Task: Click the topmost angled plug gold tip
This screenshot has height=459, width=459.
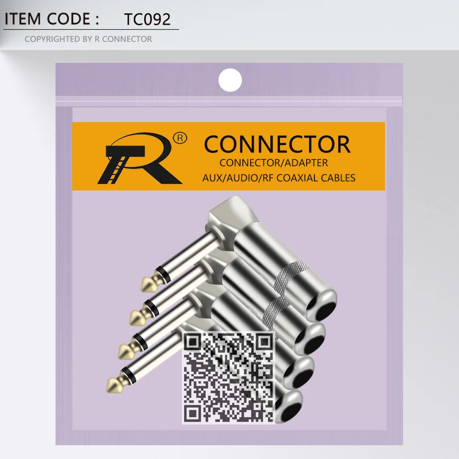Action: pyautogui.click(x=151, y=282)
